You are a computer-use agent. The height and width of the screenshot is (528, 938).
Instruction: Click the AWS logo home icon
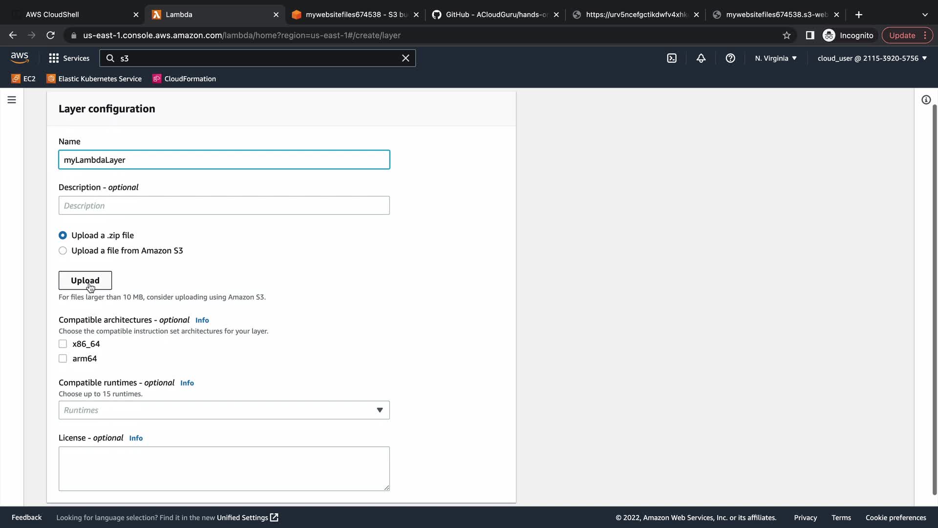click(x=20, y=58)
